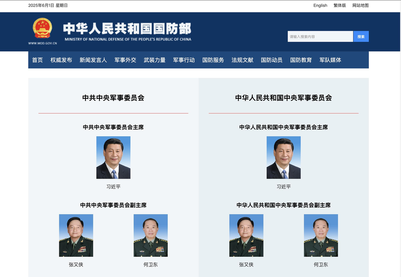Click the 中华人民共和国国防部 site title
The width and height of the screenshot is (401, 277).
[x=127, y=29]
